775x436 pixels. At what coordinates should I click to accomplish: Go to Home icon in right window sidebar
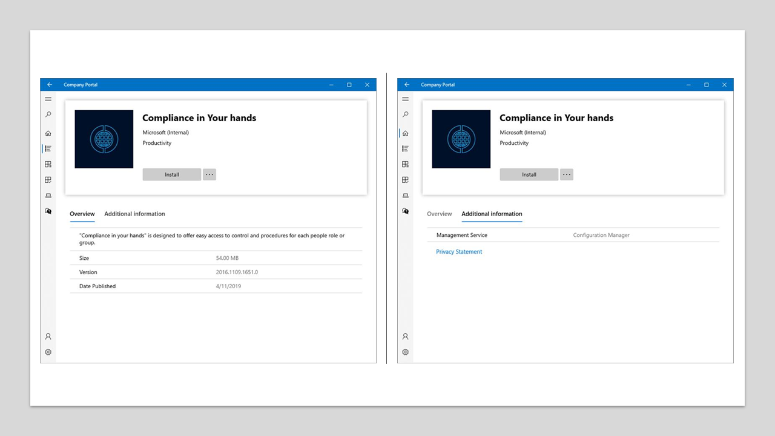(x=406, y=133)
